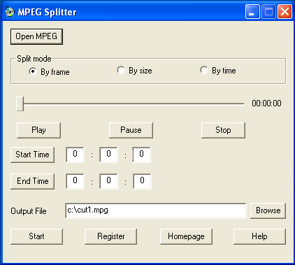295x265 pixels.
Task: Browse for an output file location
Action: [x=268, y=210]
